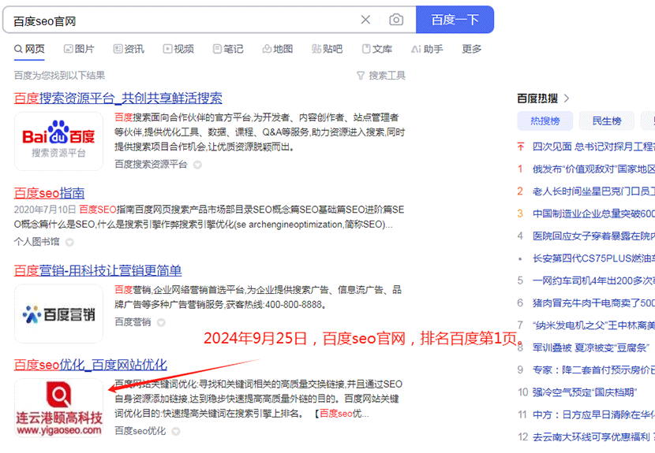Click the 百度营销 logo thumbnail
Screen dimensions: 655x453
click(58, 314)
